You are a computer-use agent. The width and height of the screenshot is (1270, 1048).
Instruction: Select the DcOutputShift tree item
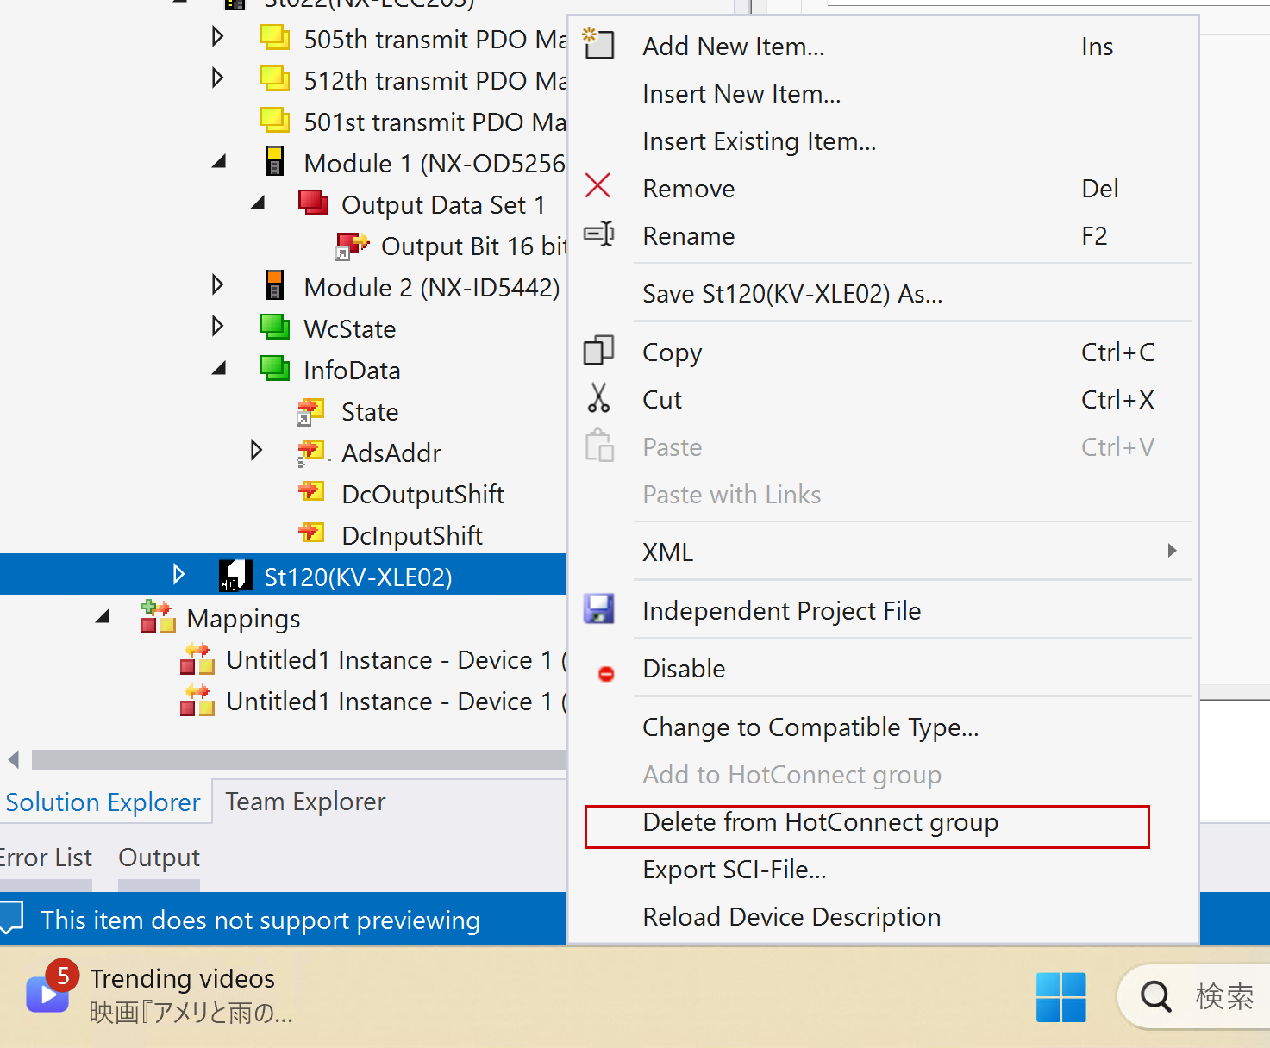[x=422, y=495]
